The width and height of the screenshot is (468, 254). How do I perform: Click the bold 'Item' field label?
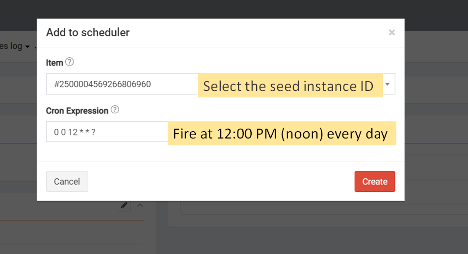tap(54, 63)
